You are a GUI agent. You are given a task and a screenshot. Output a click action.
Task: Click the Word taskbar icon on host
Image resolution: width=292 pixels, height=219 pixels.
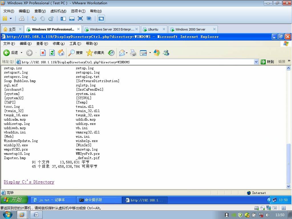click(36, 215)
